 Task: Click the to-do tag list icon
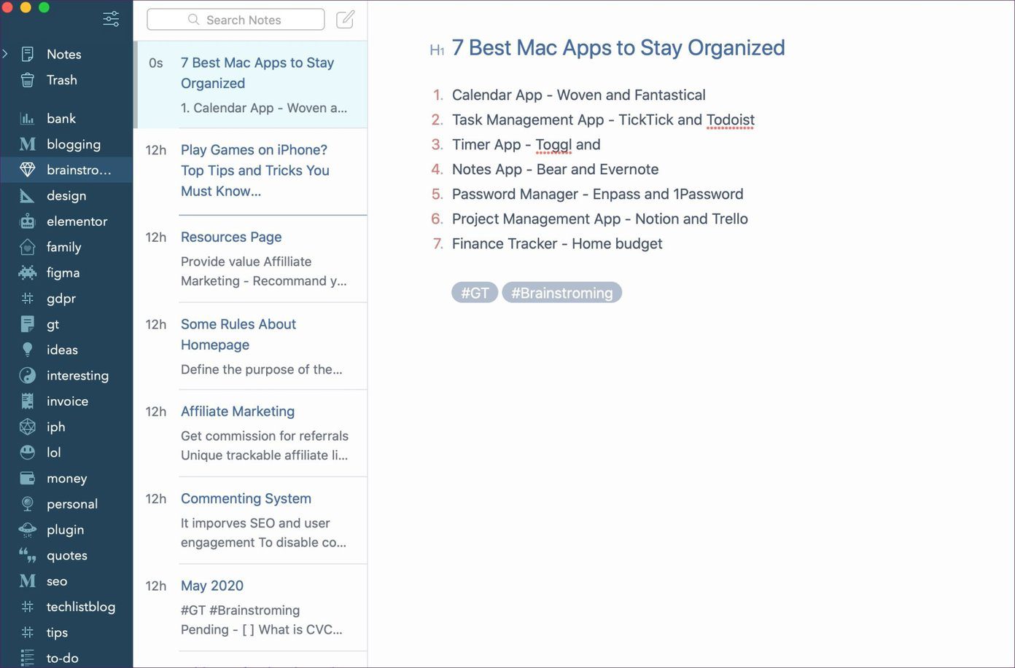pyautogui.click(x=28, y=658)
